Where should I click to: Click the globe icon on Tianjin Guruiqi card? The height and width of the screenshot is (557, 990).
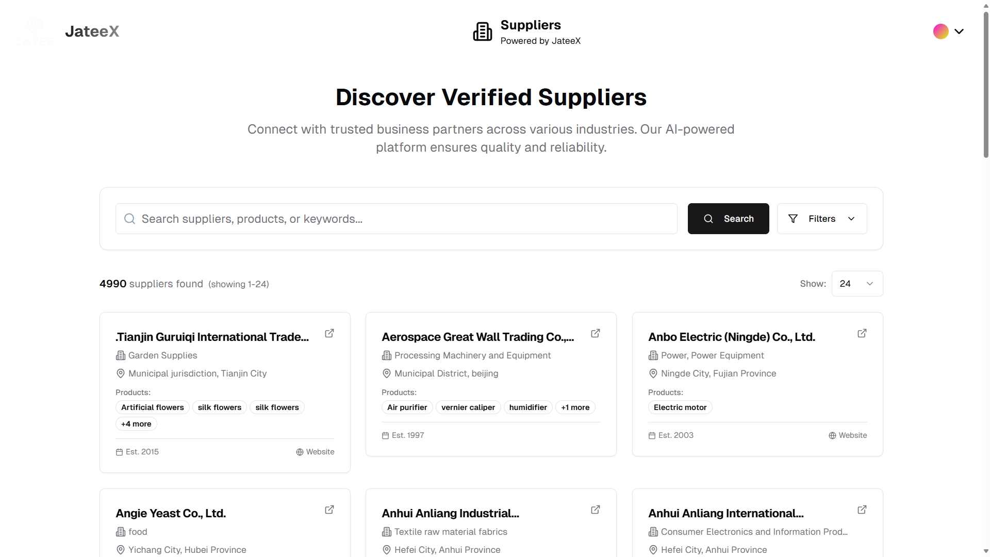[x=300, y=452]
